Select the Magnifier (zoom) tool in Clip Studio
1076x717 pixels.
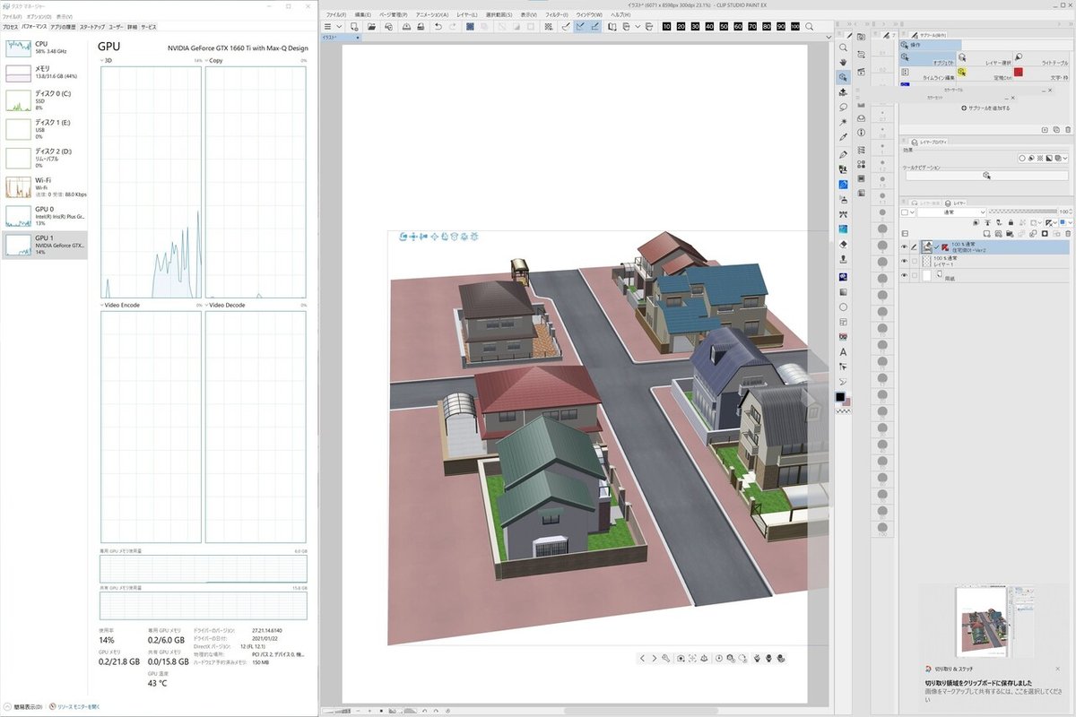pyautogui.click(x=843, y=47)
